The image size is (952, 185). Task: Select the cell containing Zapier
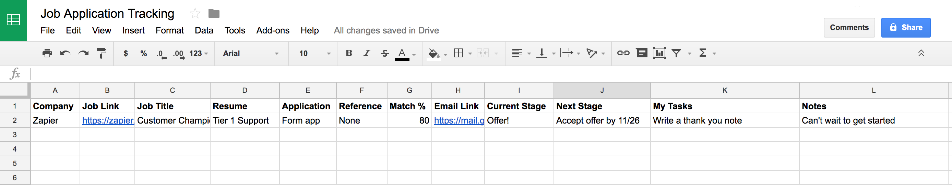55,120
